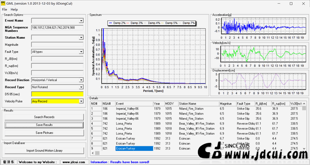Click the details table scroll-up arrow

tap(304, 104)
